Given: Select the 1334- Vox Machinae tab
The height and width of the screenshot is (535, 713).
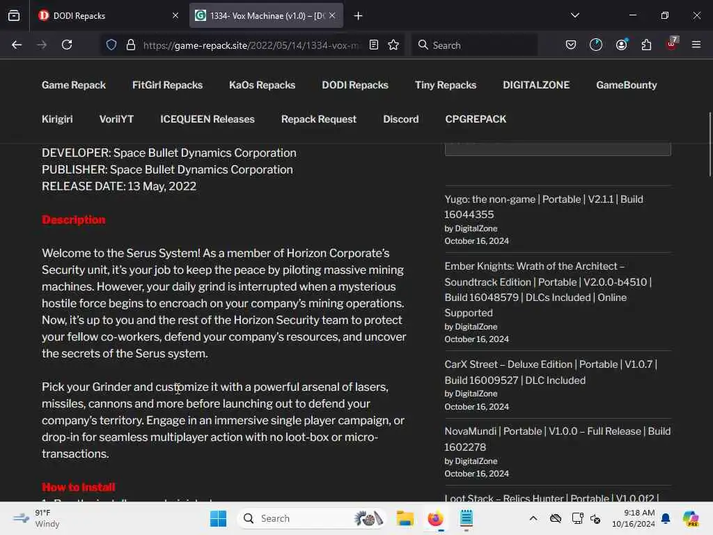Looking at the screenshot, I should (x=266, y=16).
